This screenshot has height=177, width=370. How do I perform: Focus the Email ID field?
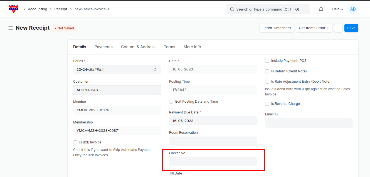coord(309,123)
